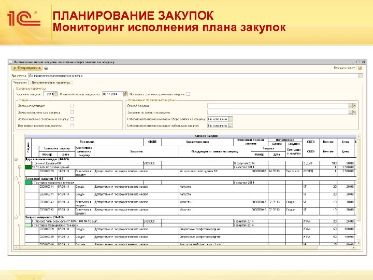Viewport: 373px width, 280px height.
Task: Click the 'Плановый период закупки' column header
Action: (251, 142)
